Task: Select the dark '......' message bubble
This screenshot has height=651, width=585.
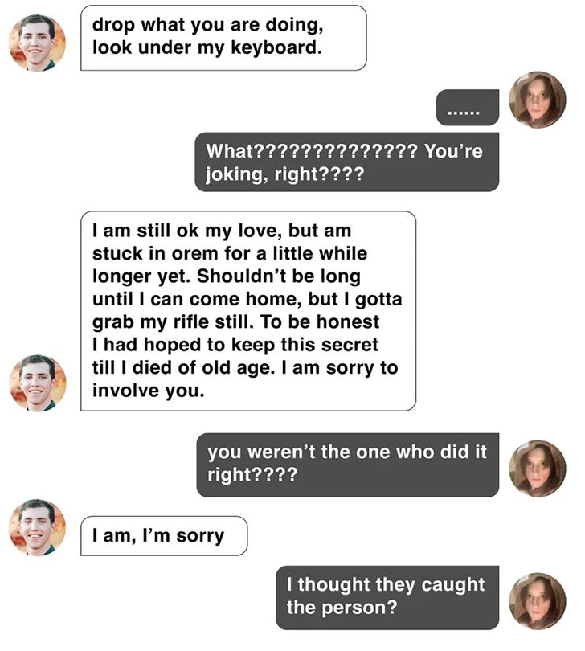Action: 468,107
